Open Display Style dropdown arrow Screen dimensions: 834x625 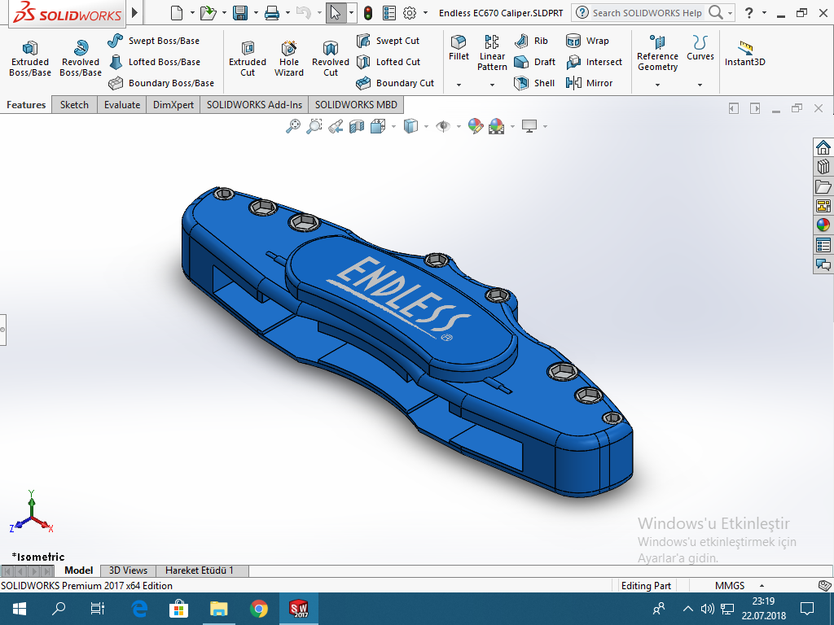click(x=427, y=126)
